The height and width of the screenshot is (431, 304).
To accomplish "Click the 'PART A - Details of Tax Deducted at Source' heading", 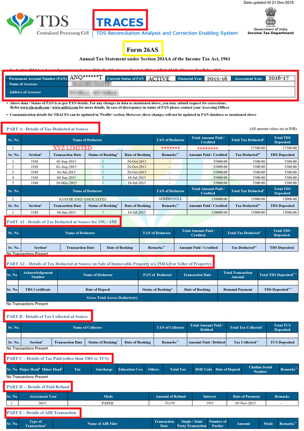I will [47, 129].
